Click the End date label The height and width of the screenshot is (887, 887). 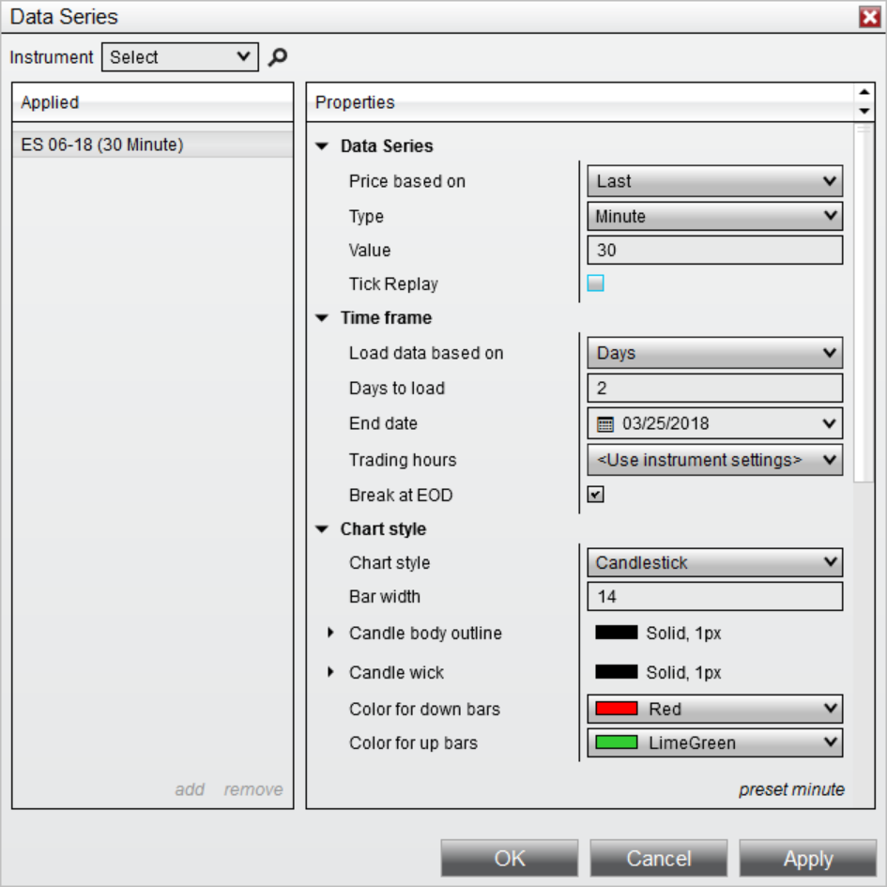(384, 423)
